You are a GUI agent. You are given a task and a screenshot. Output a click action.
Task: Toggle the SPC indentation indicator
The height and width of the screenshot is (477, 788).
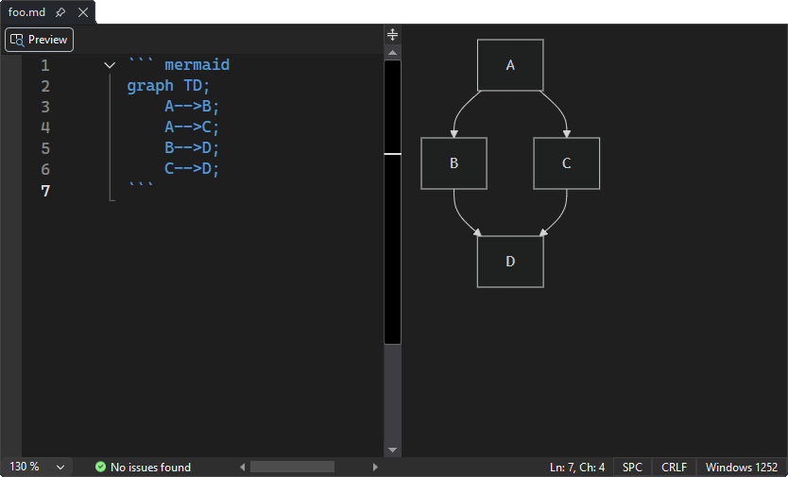(x=632, y=467)
